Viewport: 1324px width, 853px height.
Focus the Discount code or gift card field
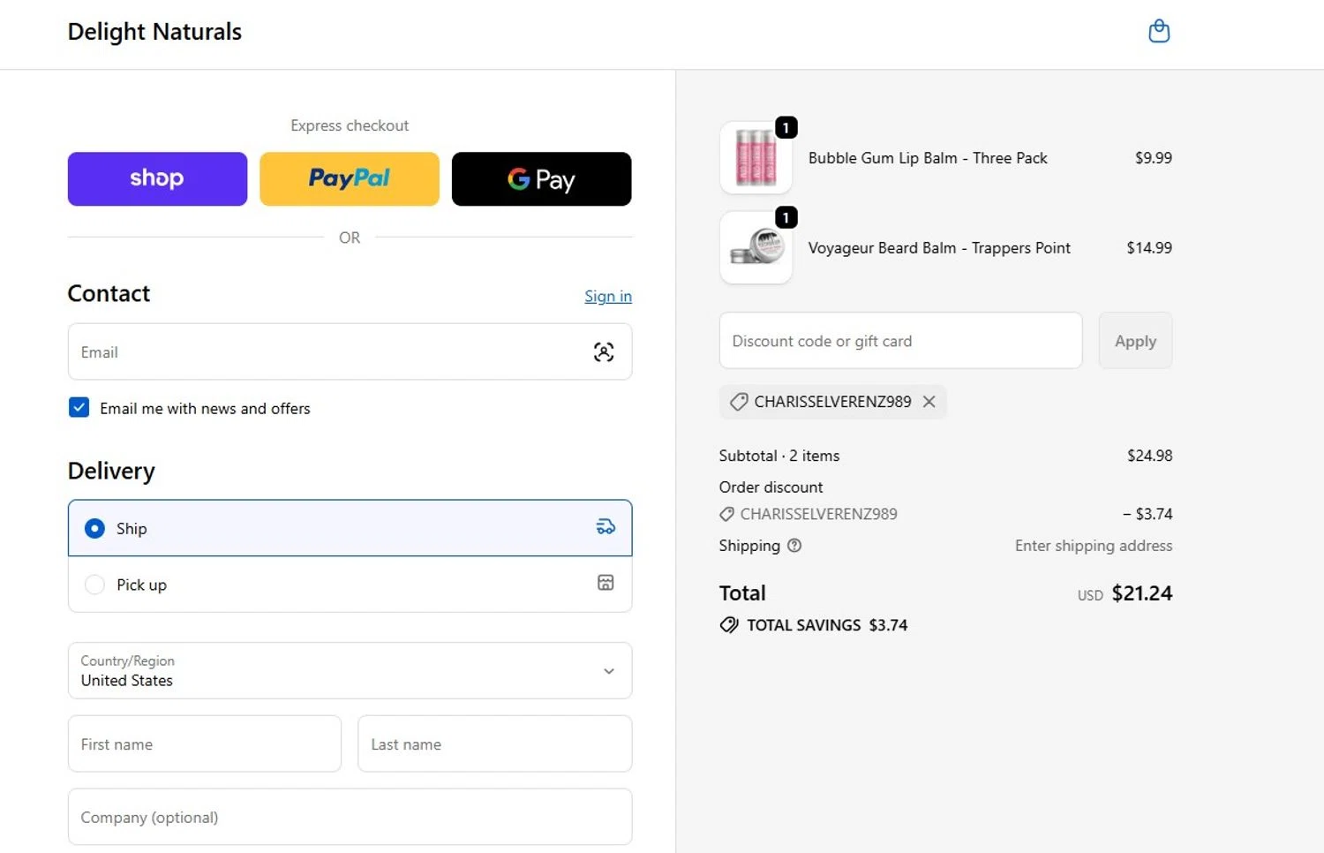pos(900,341)
